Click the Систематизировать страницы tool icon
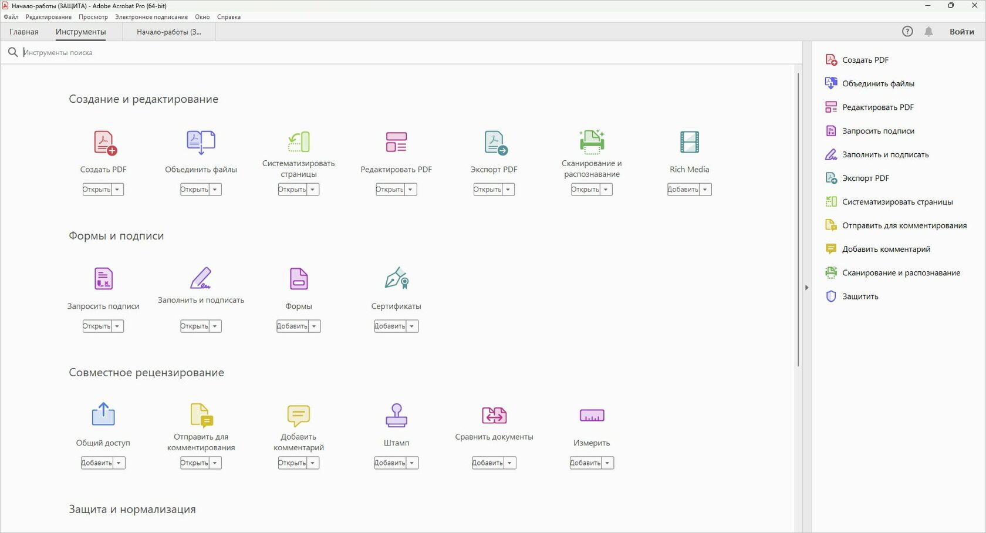 (299, 141)
